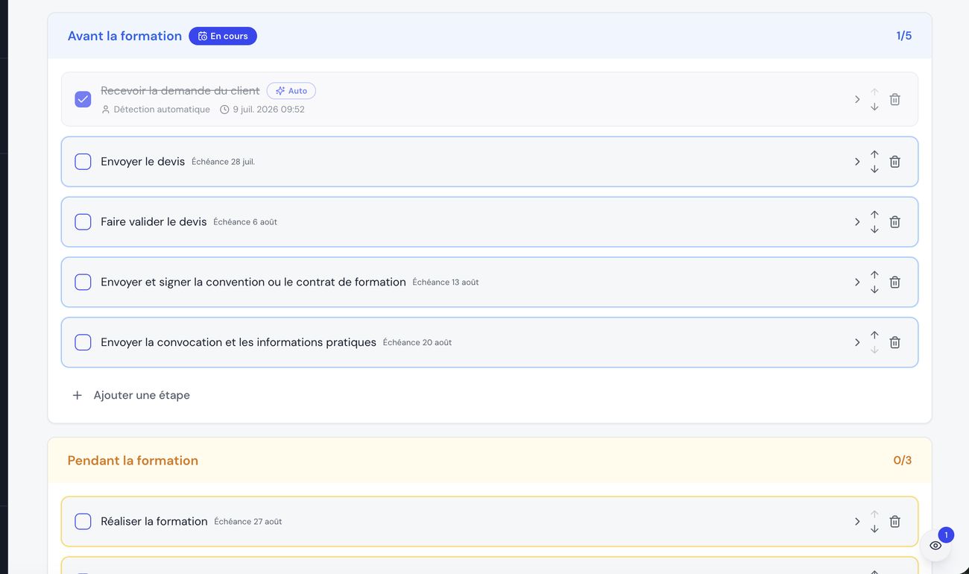
Task: Expand details of "Recevoir la demande du client"
Action: coord(857,99)
